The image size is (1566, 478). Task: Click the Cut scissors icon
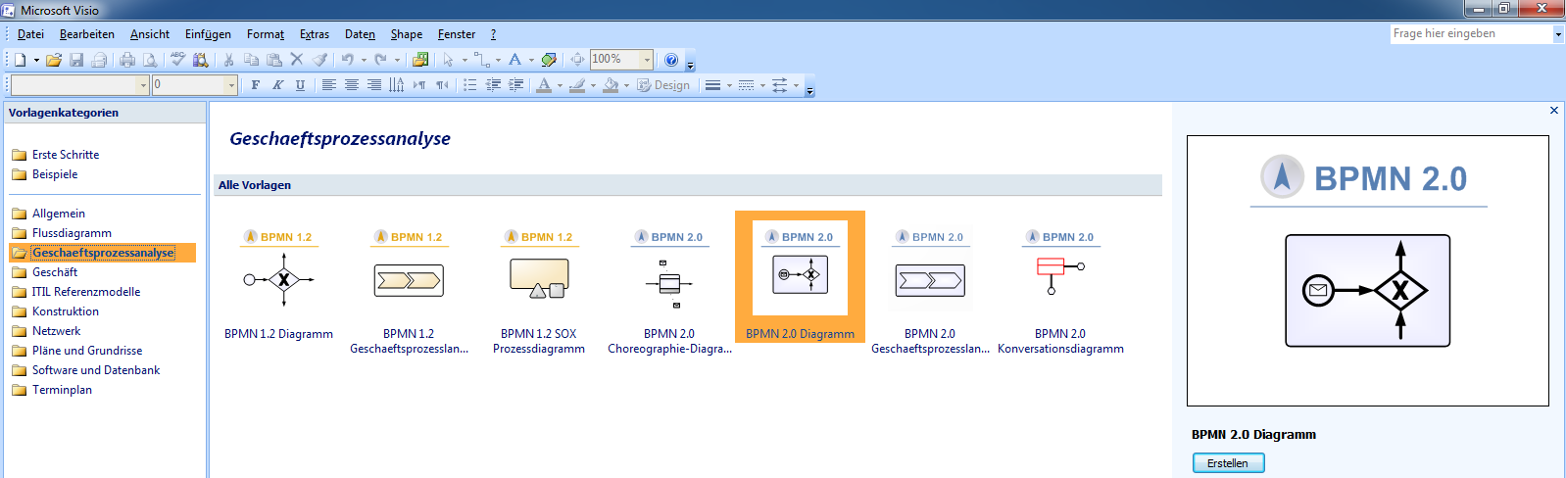pos(228,60)
